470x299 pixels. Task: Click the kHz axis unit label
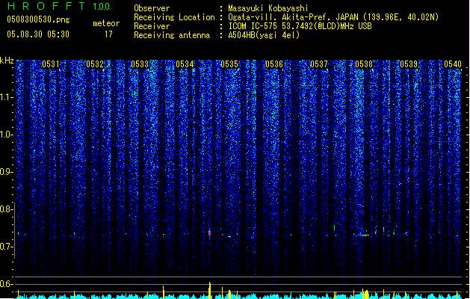pyautogui.click(x=7, y=61)
